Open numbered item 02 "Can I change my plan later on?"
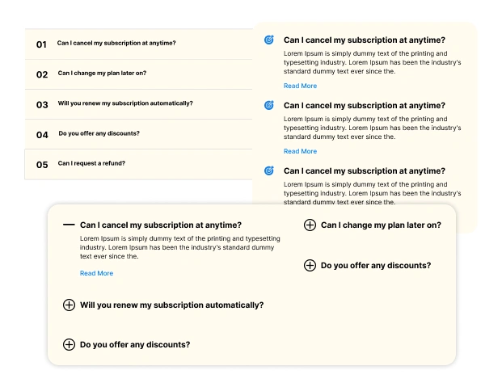Image resolution: width=502 pixels, height=387 pixels. point(102,74)
